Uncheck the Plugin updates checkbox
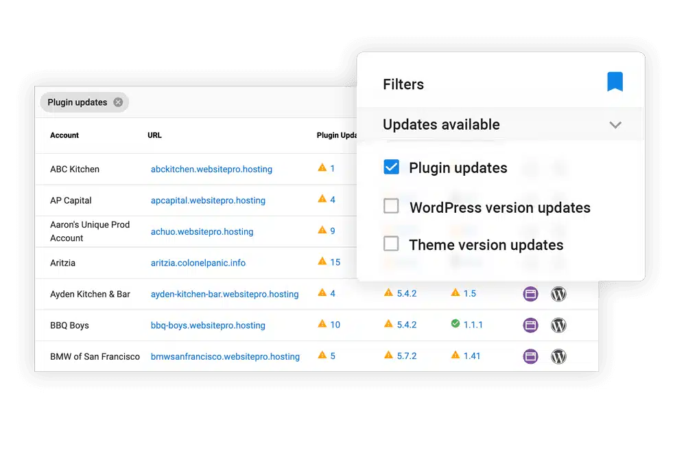 [391, 167]
